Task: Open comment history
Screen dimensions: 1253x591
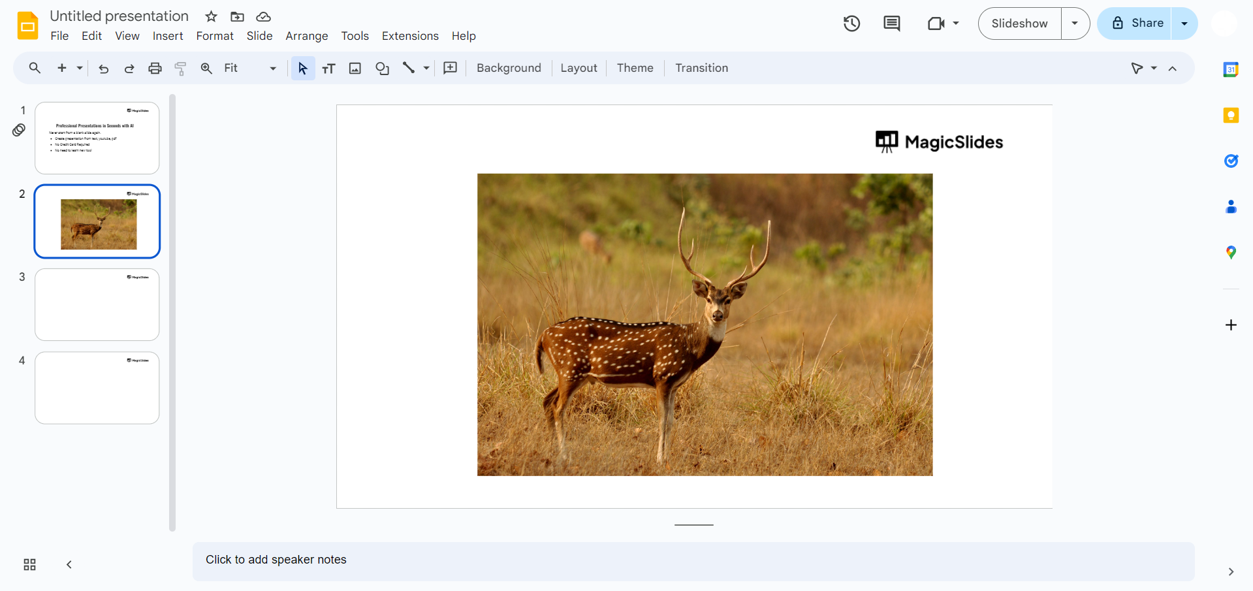Action: pos(891,24)
